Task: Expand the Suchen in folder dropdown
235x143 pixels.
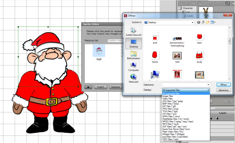Action: [192, 22]
